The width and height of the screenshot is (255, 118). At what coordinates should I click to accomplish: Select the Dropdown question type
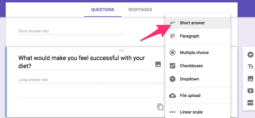tap(198, 79)
